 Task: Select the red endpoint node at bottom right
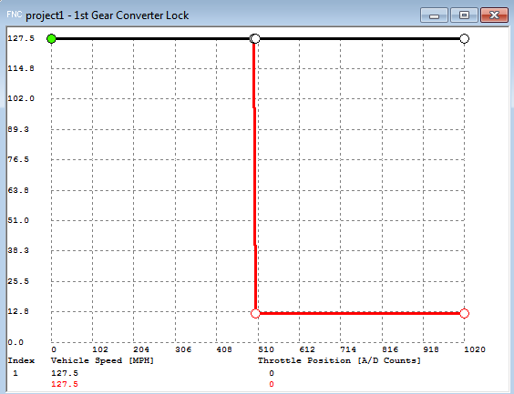464,314
